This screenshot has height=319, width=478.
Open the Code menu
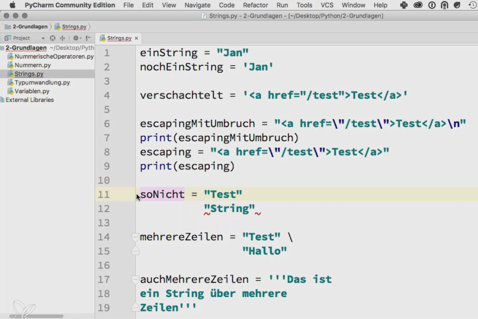point(227,5)
